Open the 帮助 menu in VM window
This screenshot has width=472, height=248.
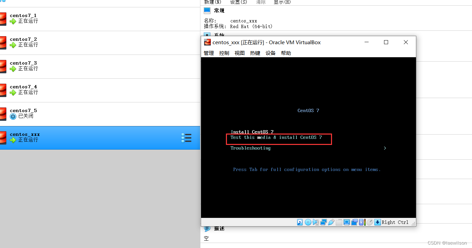click(x=286, y=53)
